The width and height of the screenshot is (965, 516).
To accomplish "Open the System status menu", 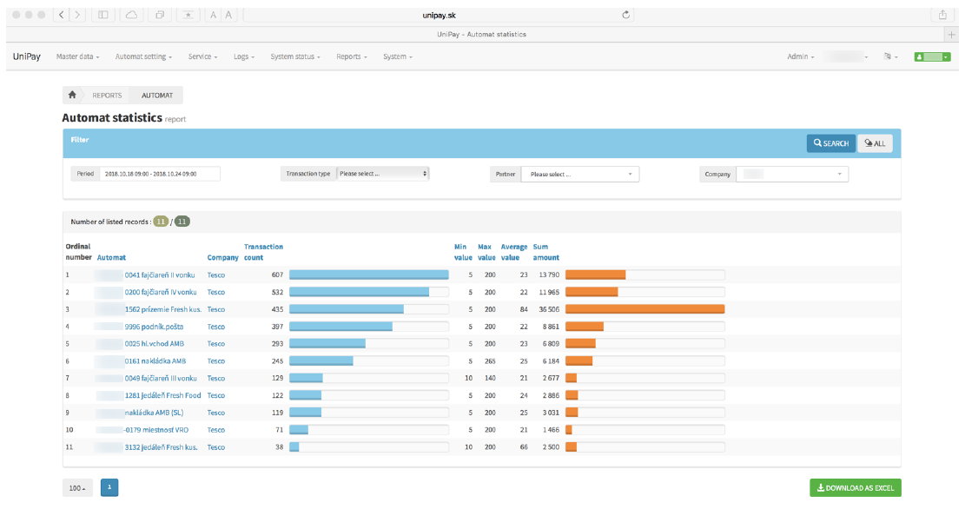I will 295,56.
